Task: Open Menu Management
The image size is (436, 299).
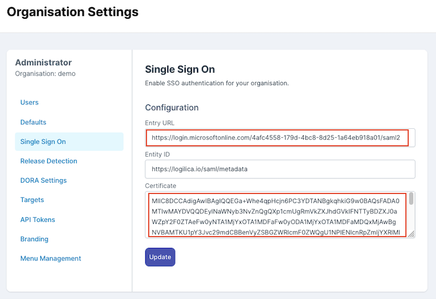Action: (x=51, y=259)
